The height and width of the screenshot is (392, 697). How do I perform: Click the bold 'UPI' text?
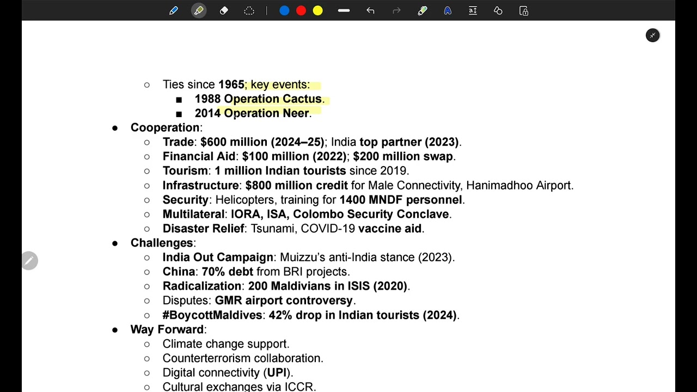coord(277,373)
